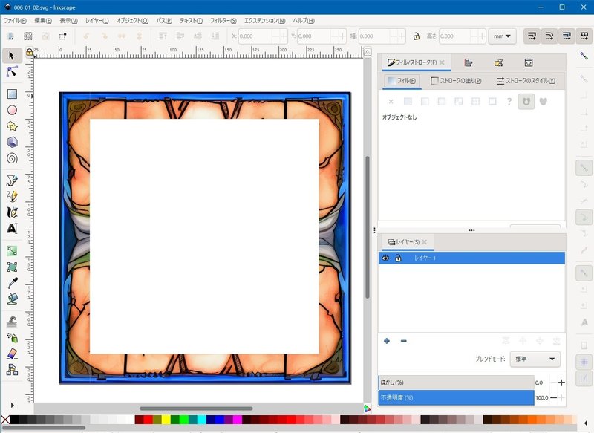Open the エクステンション menu
Viewport: 594px width, 433px height.
265,21
